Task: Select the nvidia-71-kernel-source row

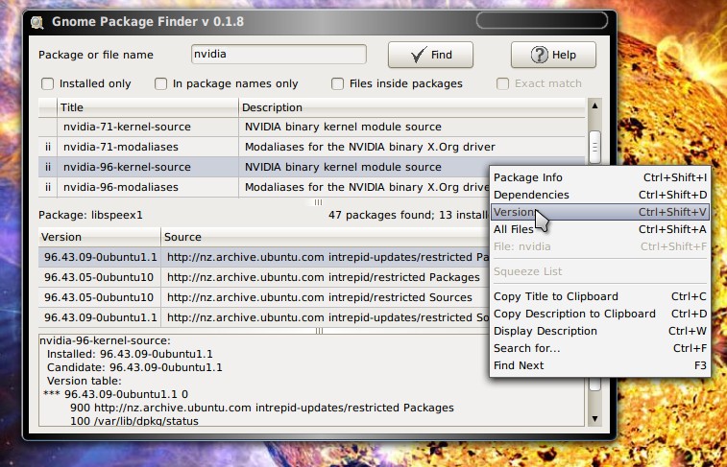Action: pos(311,127)
